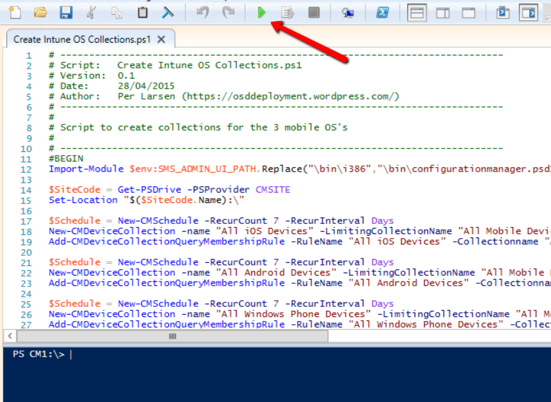Paste from clipboard using the toolbar icon
The width and height of the screenshot is (551, 402).
[x=143, y=12]
